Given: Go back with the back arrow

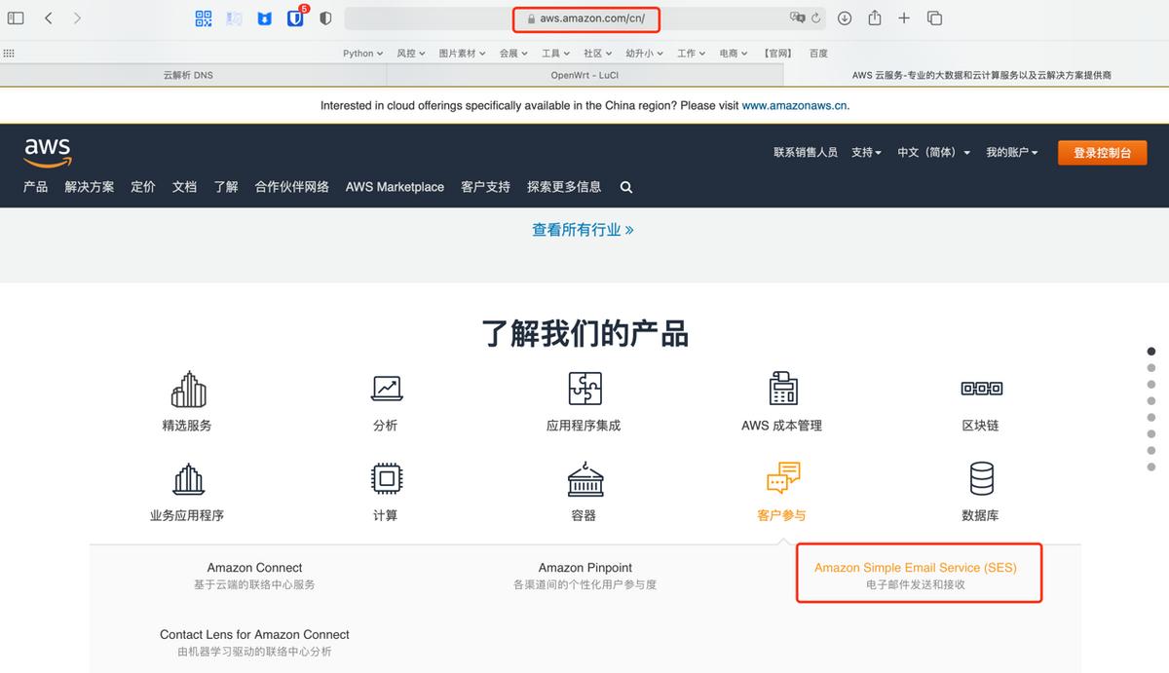Looking at the screenshot, I should click(49, 19).
